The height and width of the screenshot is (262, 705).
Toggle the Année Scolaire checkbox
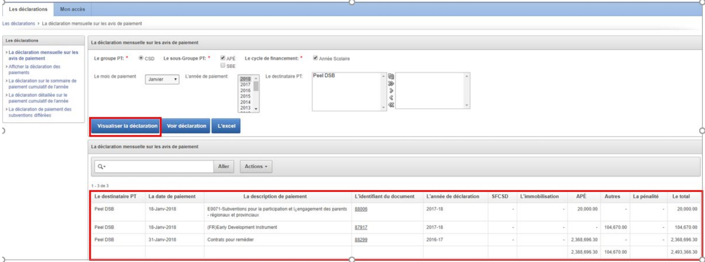point(315,58)
